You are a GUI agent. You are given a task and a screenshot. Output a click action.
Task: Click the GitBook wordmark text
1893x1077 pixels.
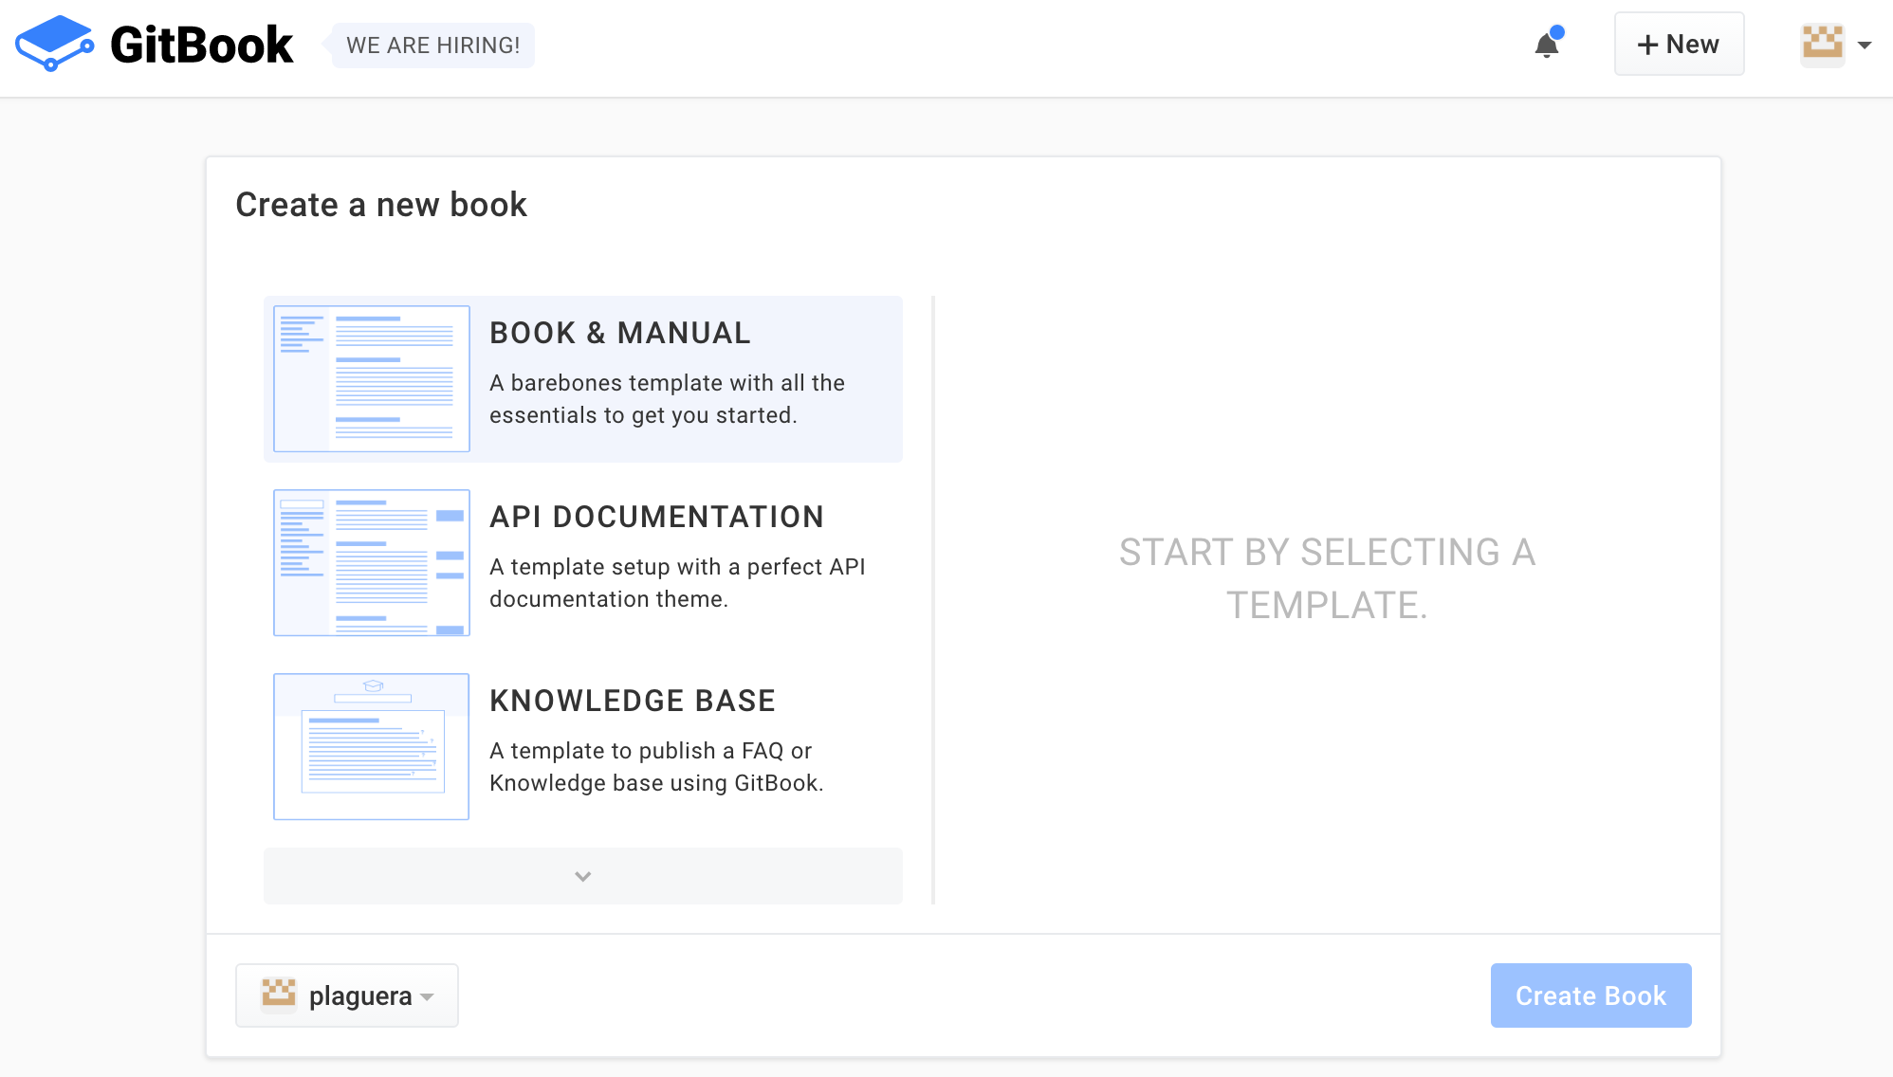[x=201, y=45]
